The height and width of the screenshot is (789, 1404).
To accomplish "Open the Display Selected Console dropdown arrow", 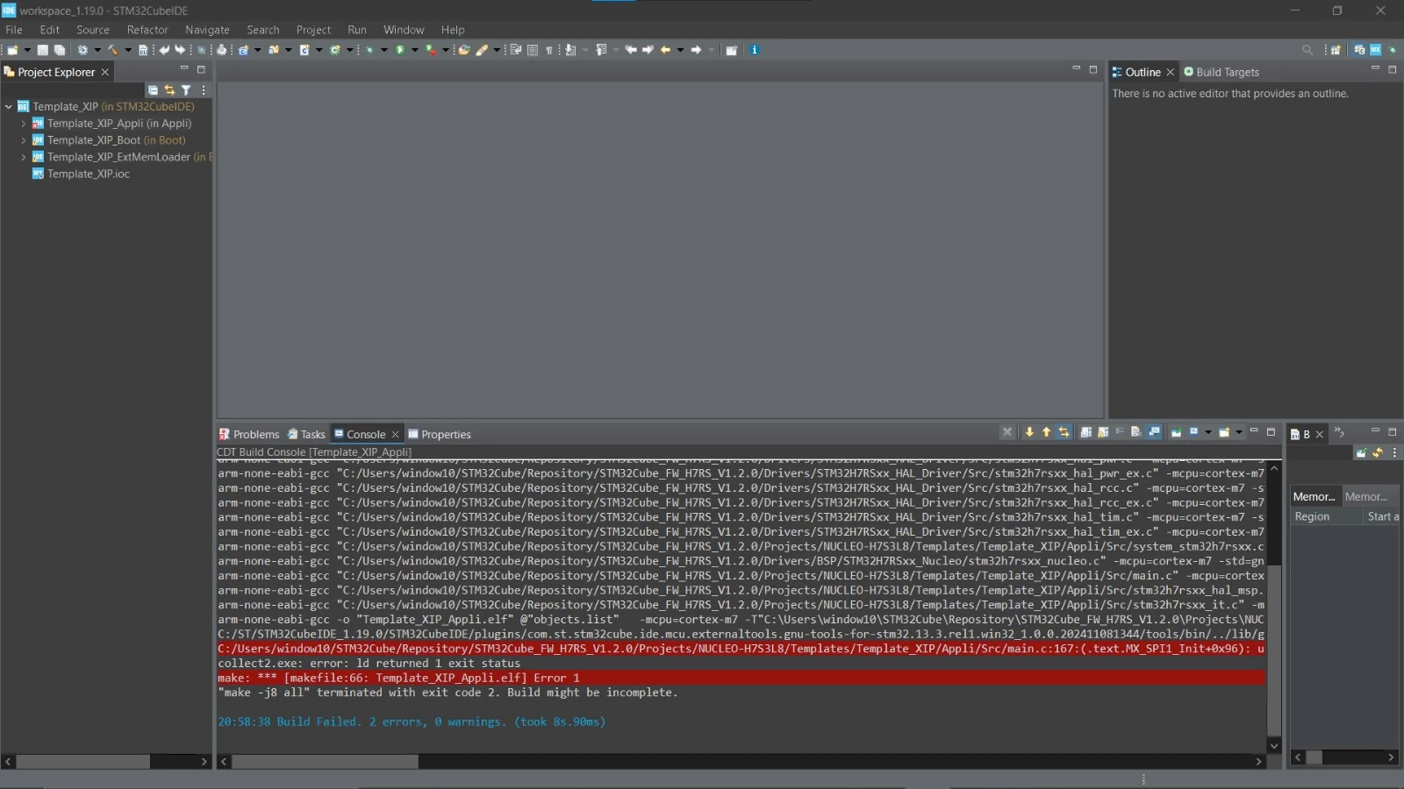I will [x=1208, y=432].
